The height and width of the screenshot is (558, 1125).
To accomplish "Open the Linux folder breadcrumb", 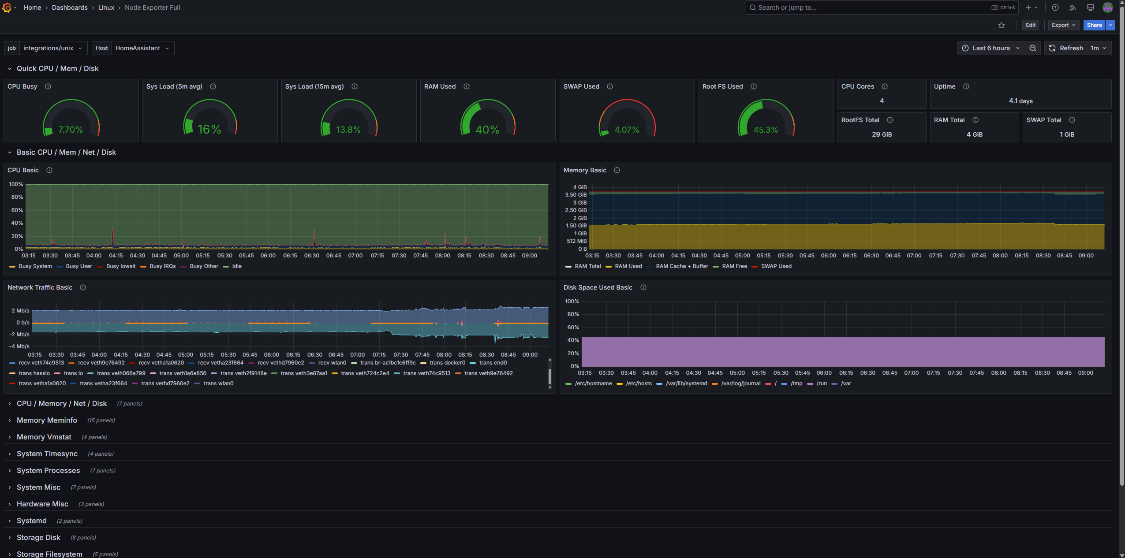I will [106, 7].
